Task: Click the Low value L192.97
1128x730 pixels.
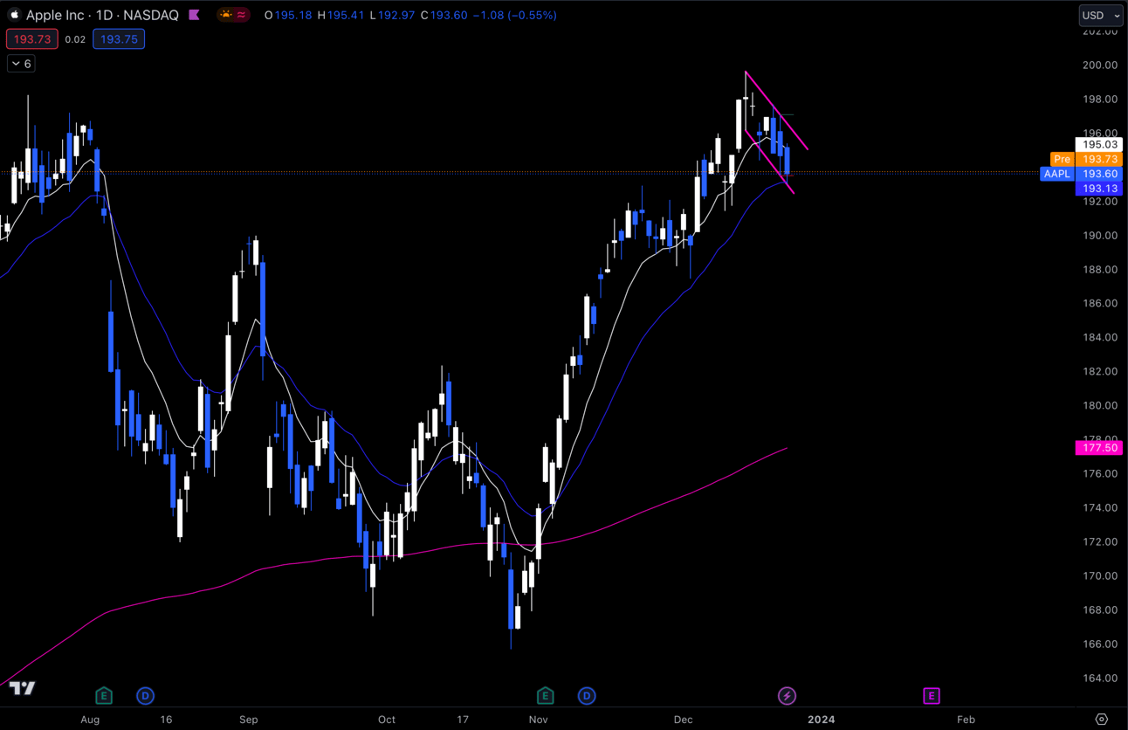Action: coord(392,15)
